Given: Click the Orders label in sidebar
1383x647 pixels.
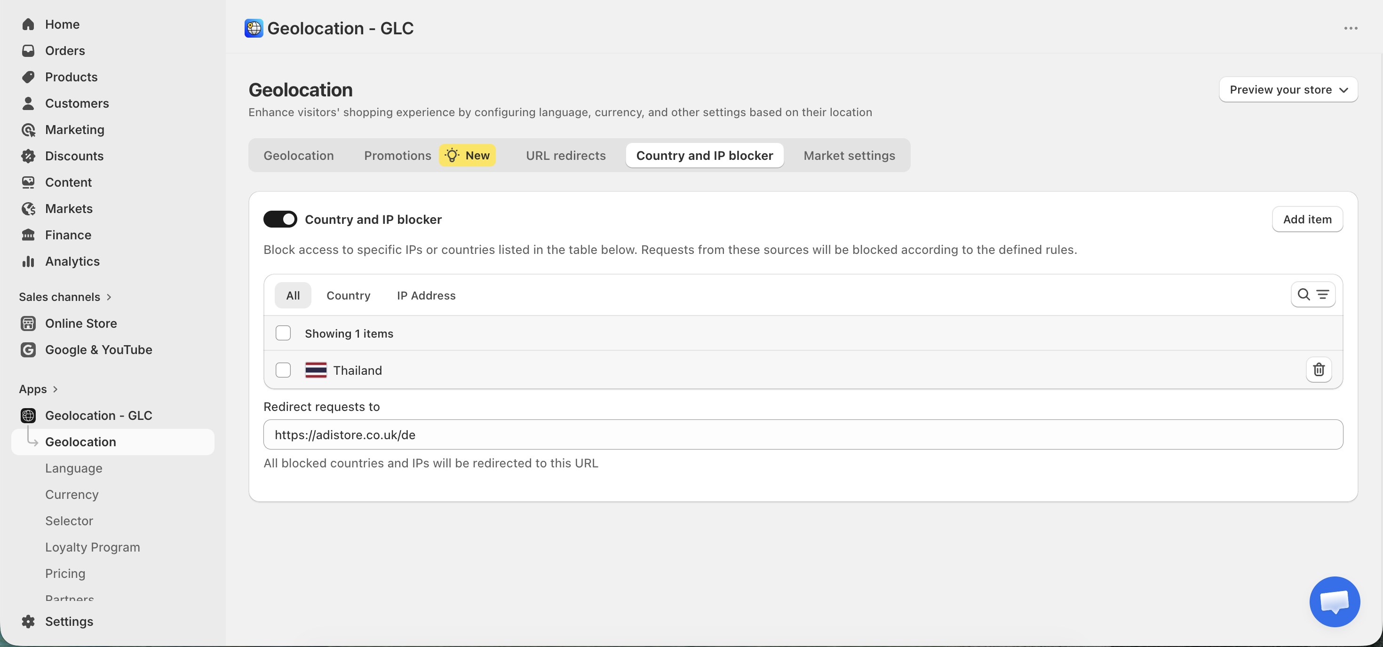Looking at the screenshot, I should 65,50.
